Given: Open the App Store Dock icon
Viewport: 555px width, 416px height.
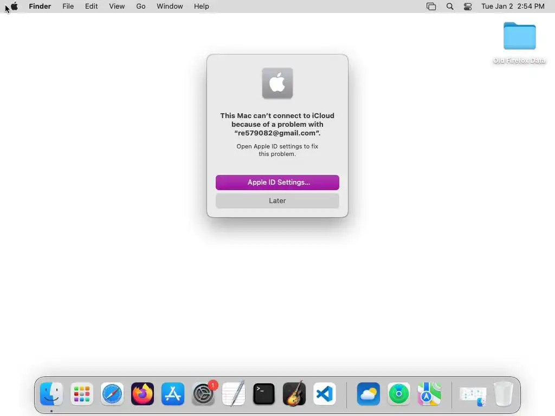Looking at the screenshot, I should (x=173, y=394).
